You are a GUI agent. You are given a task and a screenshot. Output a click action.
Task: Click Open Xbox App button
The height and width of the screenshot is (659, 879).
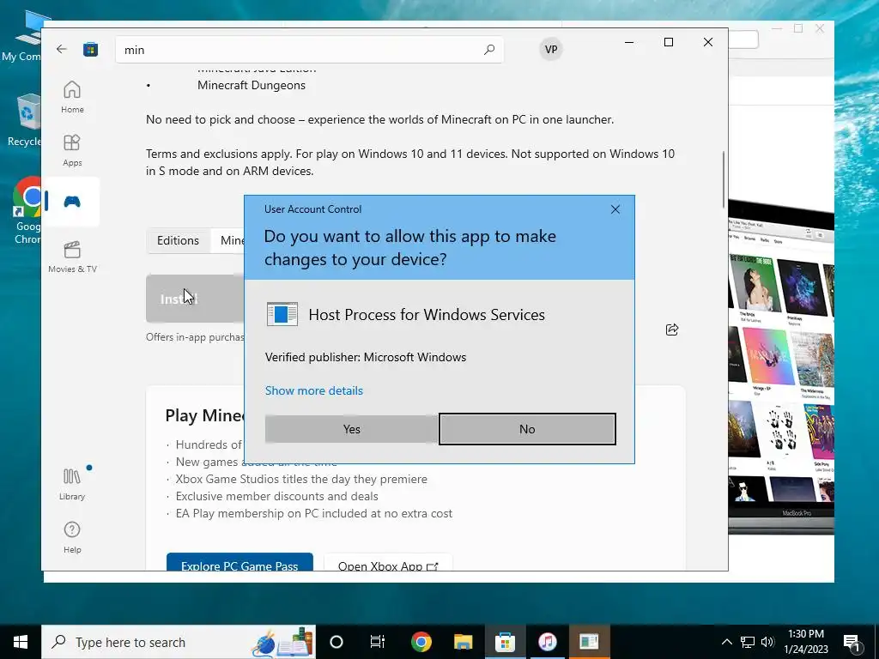pyautogui.click(x=388, y=562)
